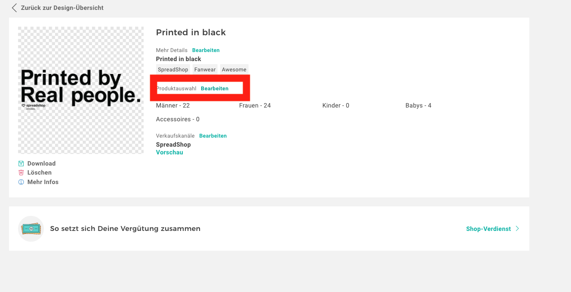The height and width of the screenshot is (292, 571).
Task: Open the Shop-Verdienst link
Action: [x=488, y=229]
